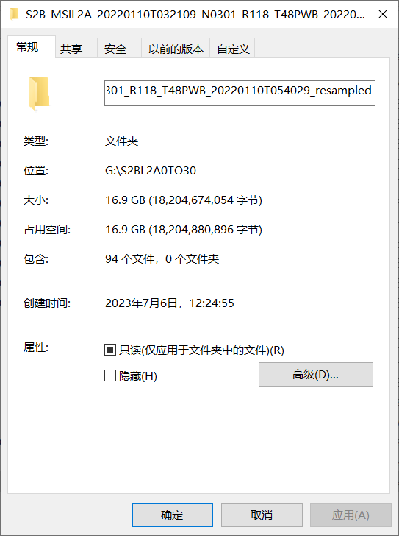This screenshot has width=399, height=536.
Task: Click the title bar folder icon
Action: (14, 15)
